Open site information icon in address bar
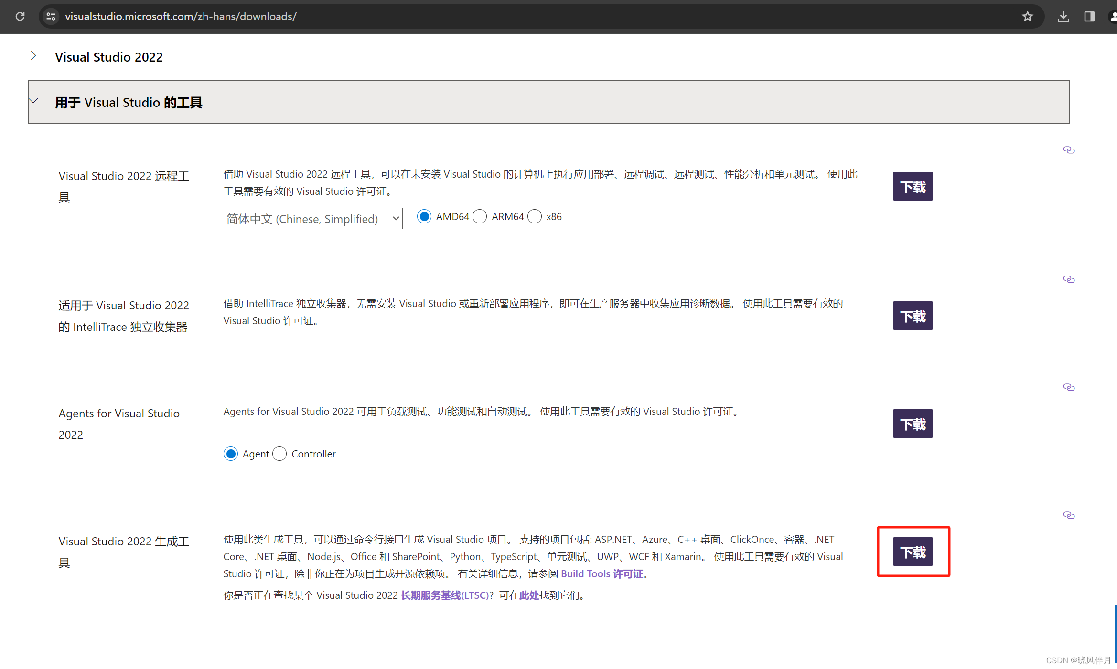The width and height of the screenshot is (1117, 669). 51,16
